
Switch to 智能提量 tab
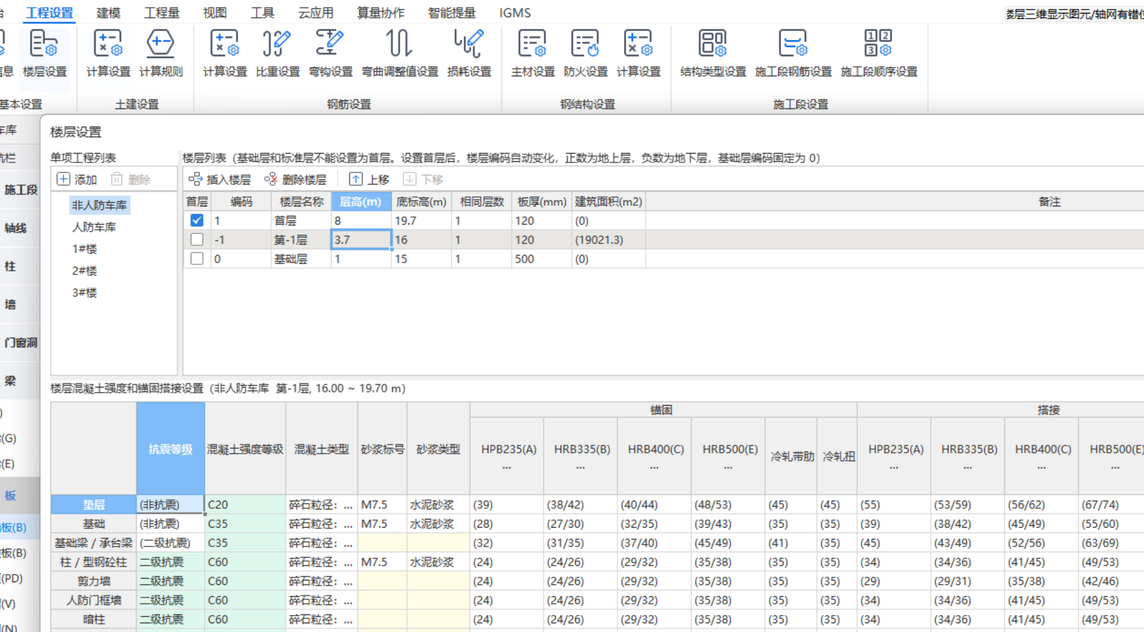pos(451,13)
